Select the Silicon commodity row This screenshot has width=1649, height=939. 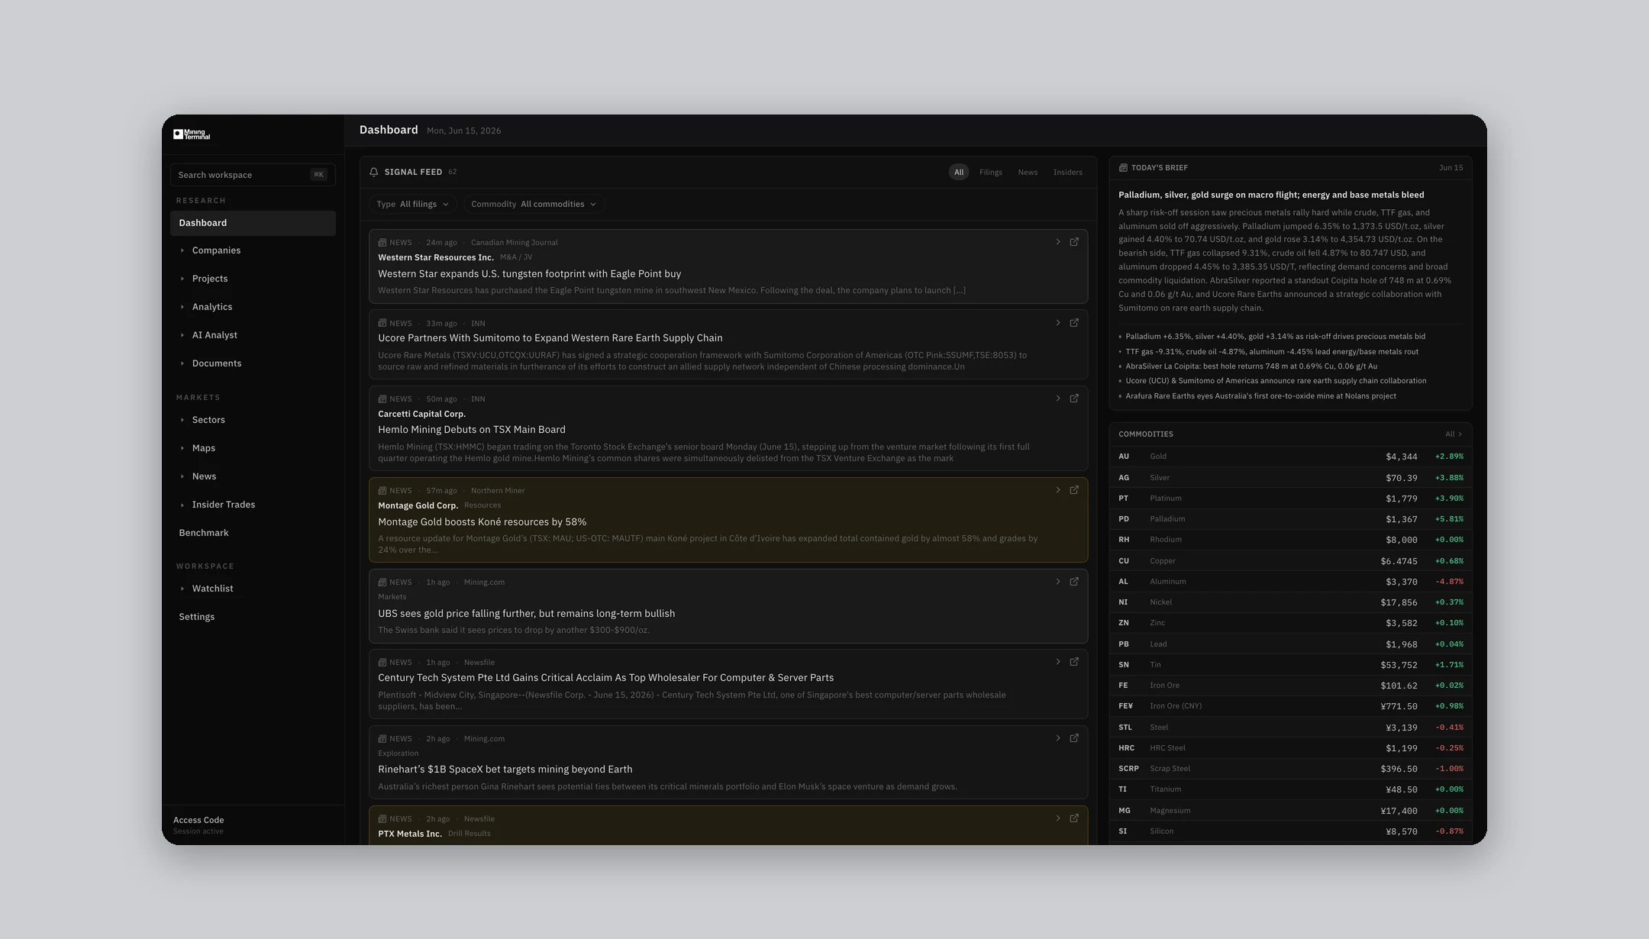[x=1290, y=831]
